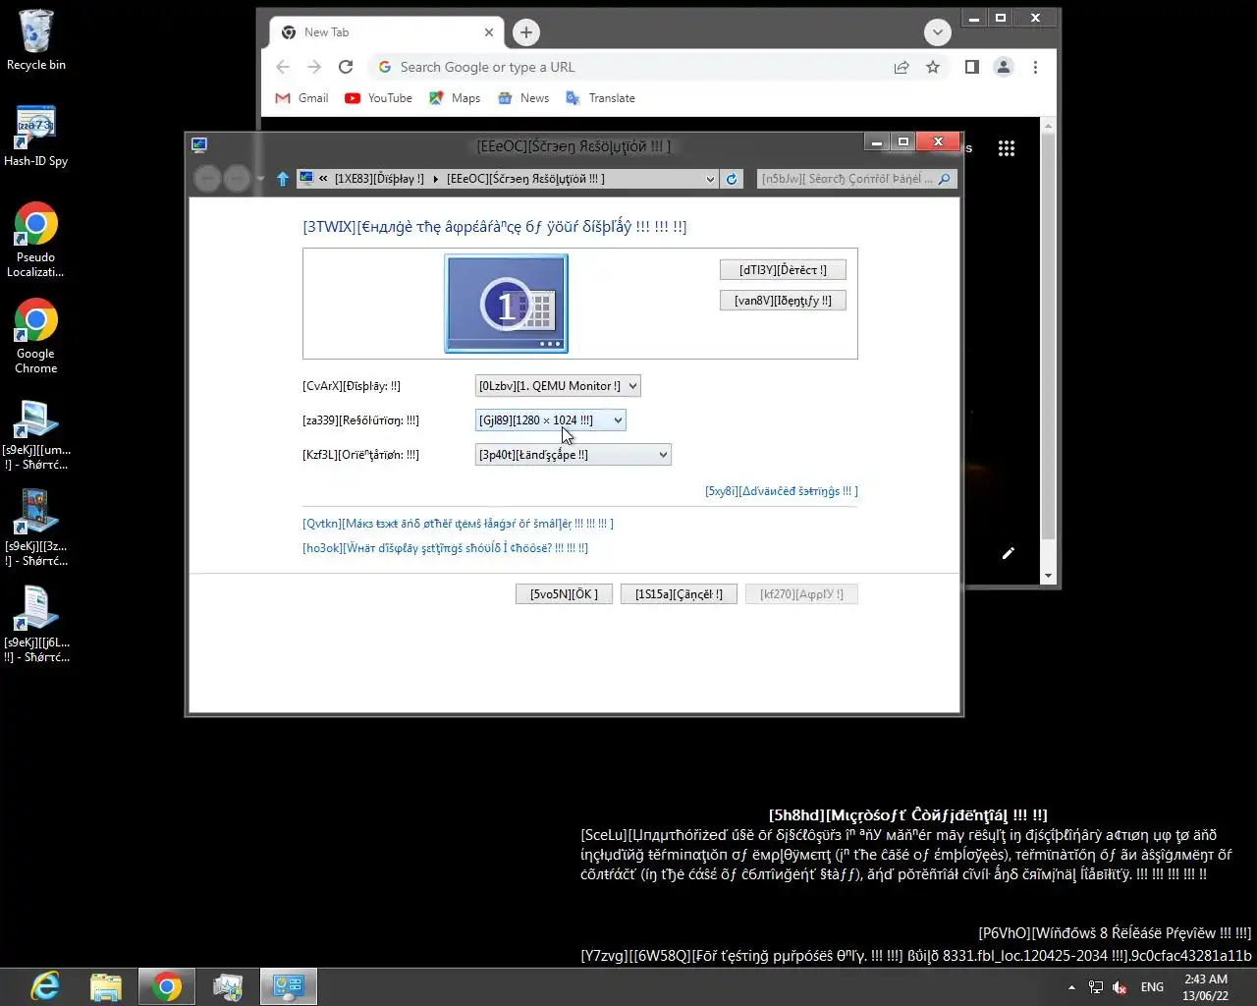Open ENG language indicator
The image size is (1257, 1006).
tap(1152, 987)
